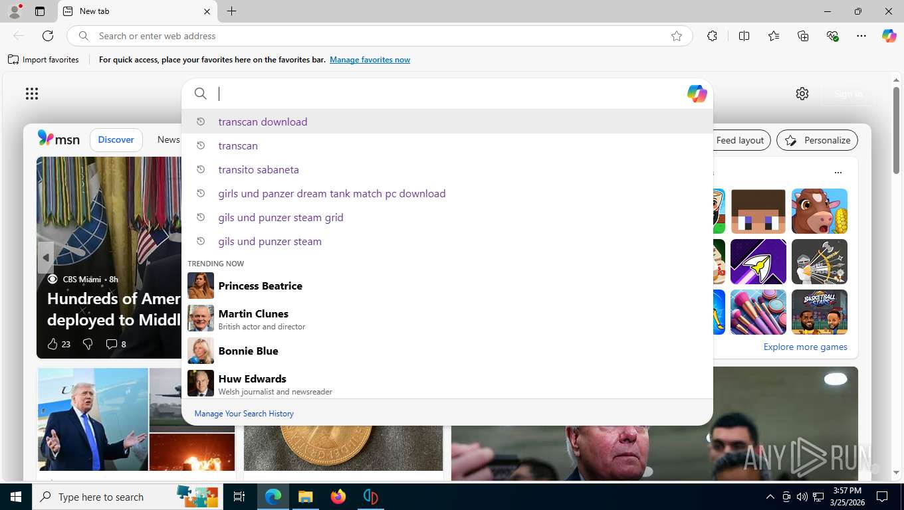The width and height of the screenshot is (904, 510).
Task: Open Collections icon in toolbar
Action: (x=803, y=36)
